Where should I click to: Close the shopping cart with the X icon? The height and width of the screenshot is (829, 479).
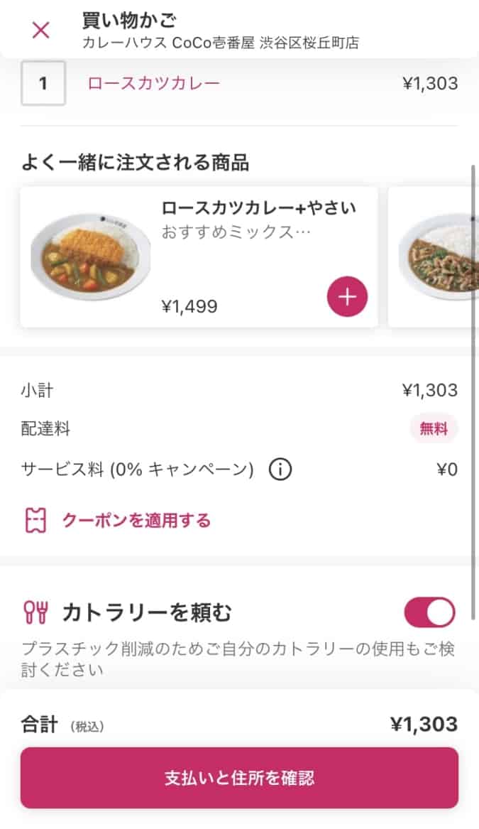point(41,30)
